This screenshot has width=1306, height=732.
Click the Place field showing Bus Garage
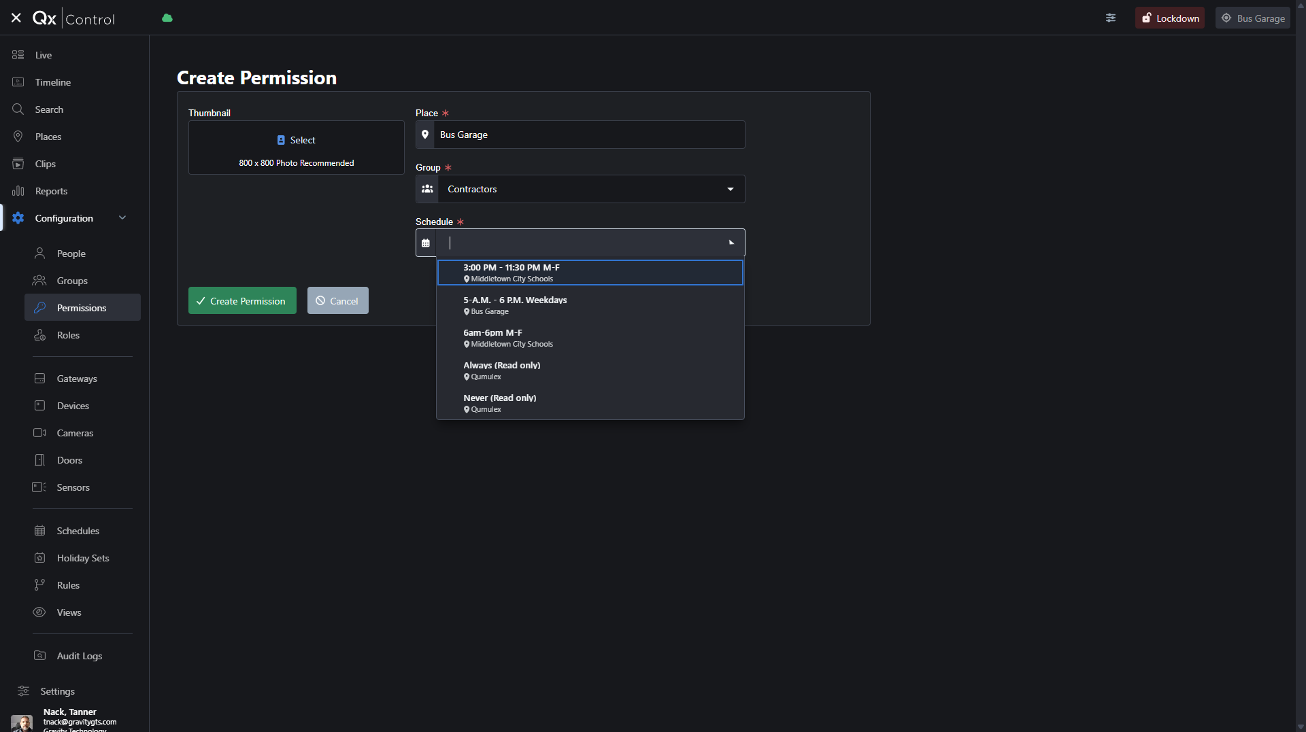(590, 135)
